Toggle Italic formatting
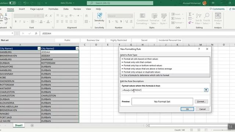Screen dimensions: 235x132 pos(20,22)
